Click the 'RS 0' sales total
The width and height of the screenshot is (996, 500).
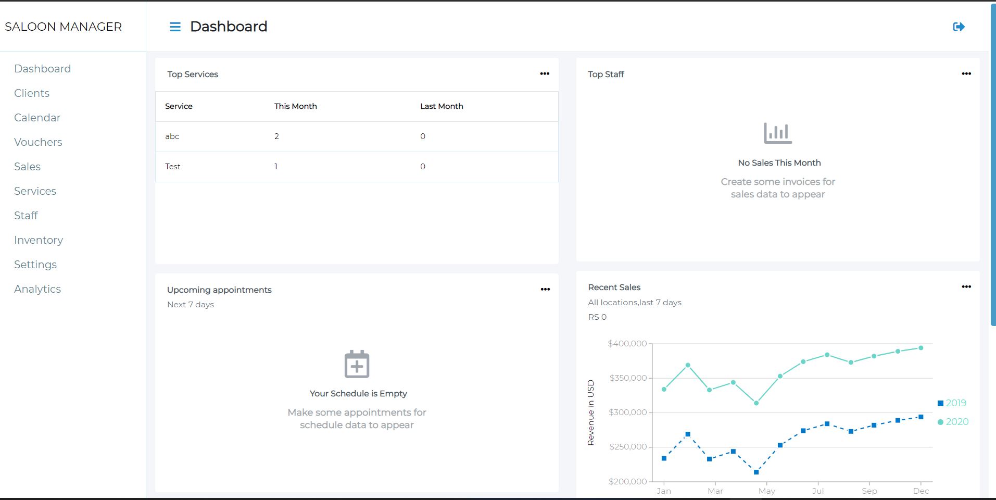(x=597, y=317)
